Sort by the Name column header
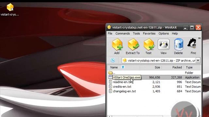 click(x=123, y=67)
